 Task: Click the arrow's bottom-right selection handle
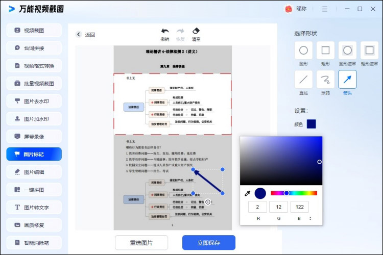222,193
